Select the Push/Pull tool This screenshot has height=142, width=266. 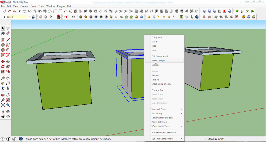(8, 62)
